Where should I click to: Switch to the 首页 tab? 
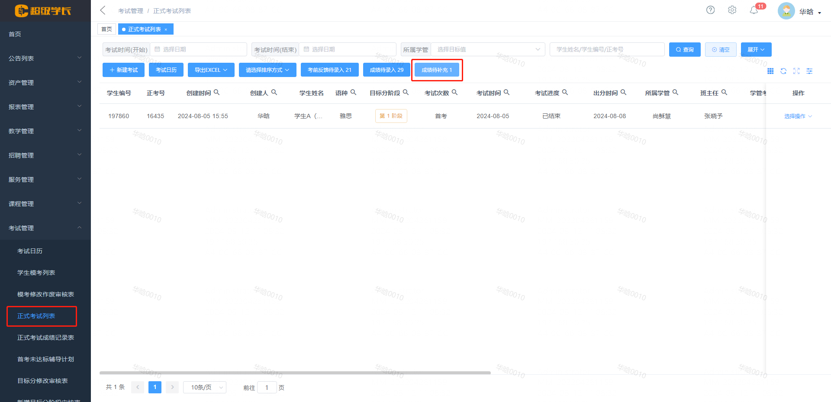(x=106, y=29)
